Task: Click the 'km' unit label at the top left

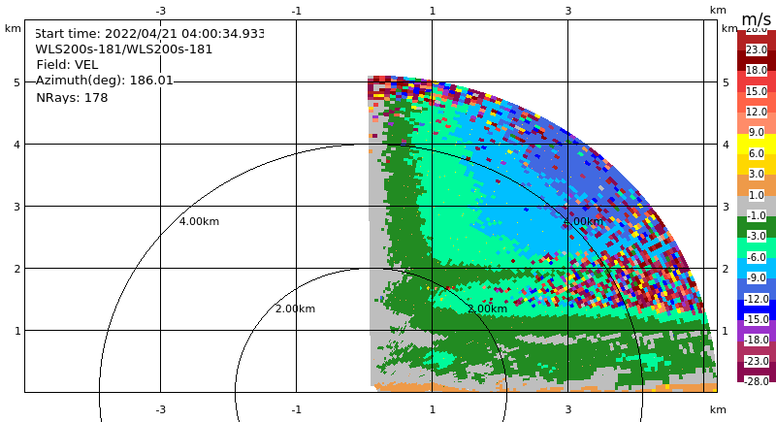Action: 13,29
